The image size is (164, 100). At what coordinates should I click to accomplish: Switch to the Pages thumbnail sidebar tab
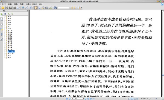(2, 19)
